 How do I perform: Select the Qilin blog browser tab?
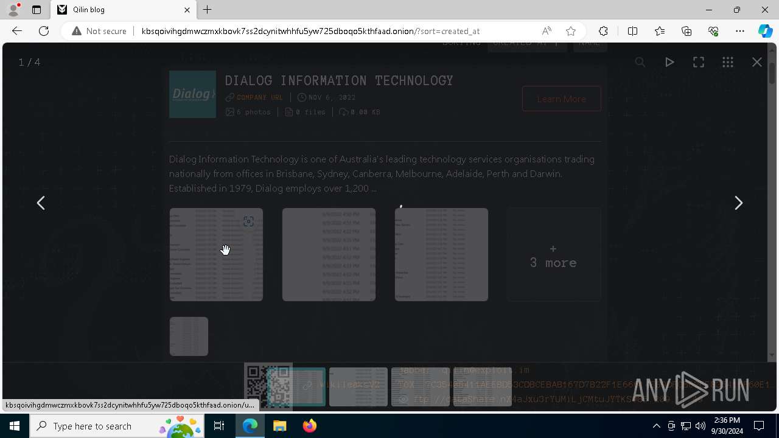click(122, 10)
